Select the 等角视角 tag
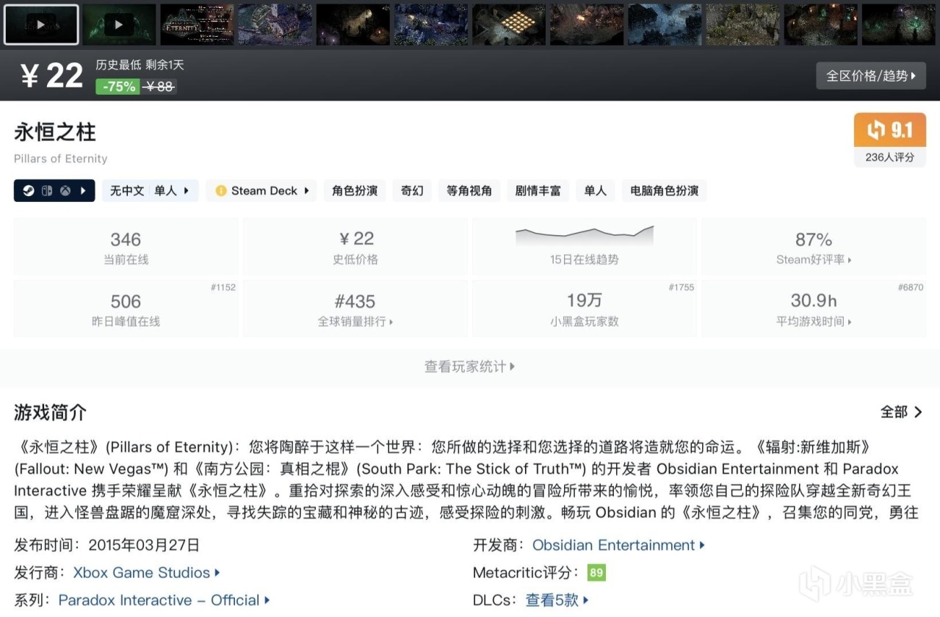The image size is (940, 617). 469,191
